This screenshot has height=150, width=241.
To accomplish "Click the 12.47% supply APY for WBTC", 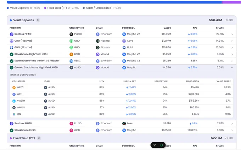I will coord(131,88).
